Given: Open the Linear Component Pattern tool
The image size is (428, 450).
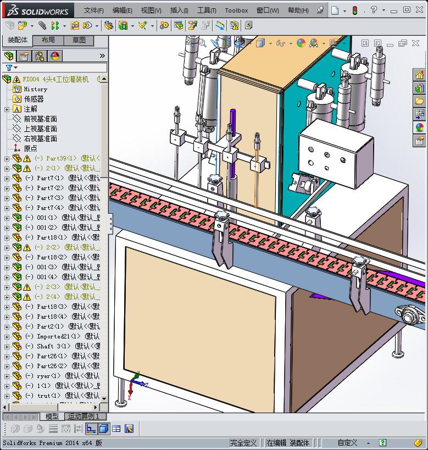Looking at the screenshot, I should 54,25.
